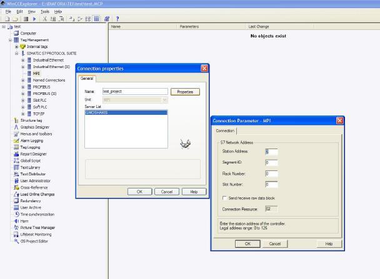Click the Last Change column header

[279, 27]
